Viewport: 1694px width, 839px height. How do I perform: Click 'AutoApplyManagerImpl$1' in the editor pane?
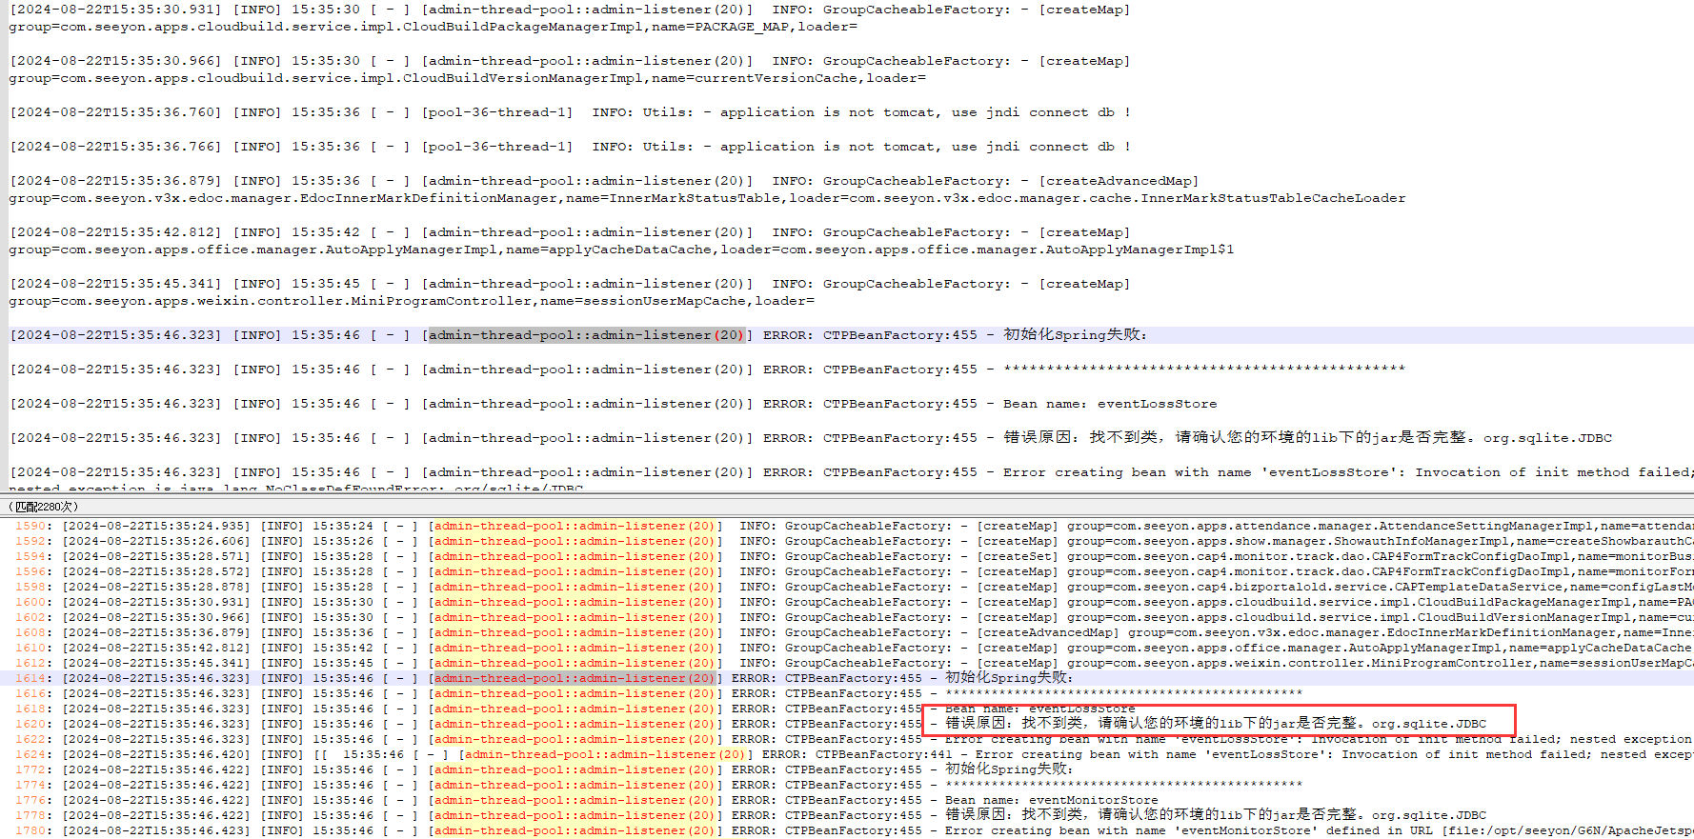1139,250
